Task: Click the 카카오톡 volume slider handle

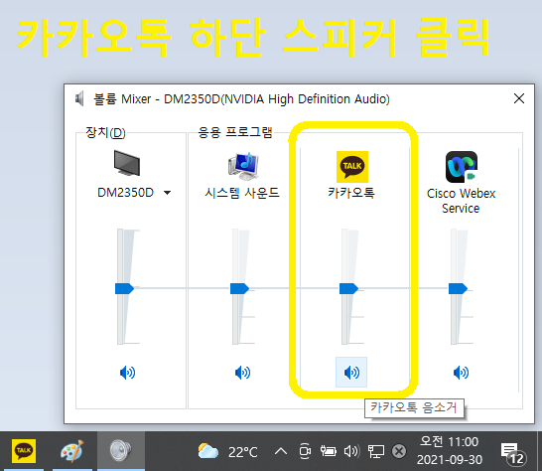Action: 348,288
